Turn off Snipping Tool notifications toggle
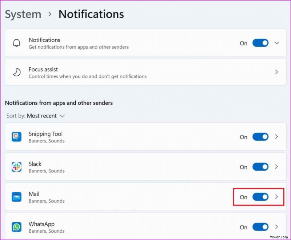 (260, 137)
